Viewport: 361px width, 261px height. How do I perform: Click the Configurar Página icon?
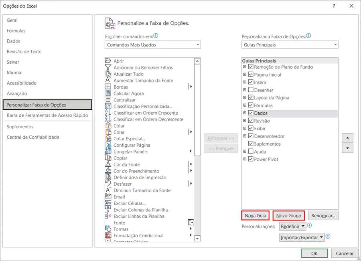(x=108, y=145)
